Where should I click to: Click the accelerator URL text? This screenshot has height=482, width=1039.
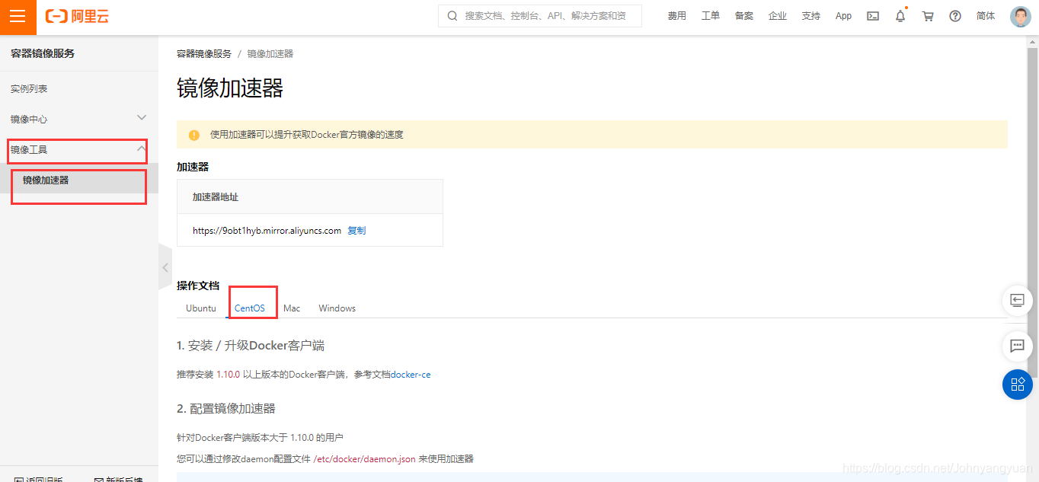point(267,230)
